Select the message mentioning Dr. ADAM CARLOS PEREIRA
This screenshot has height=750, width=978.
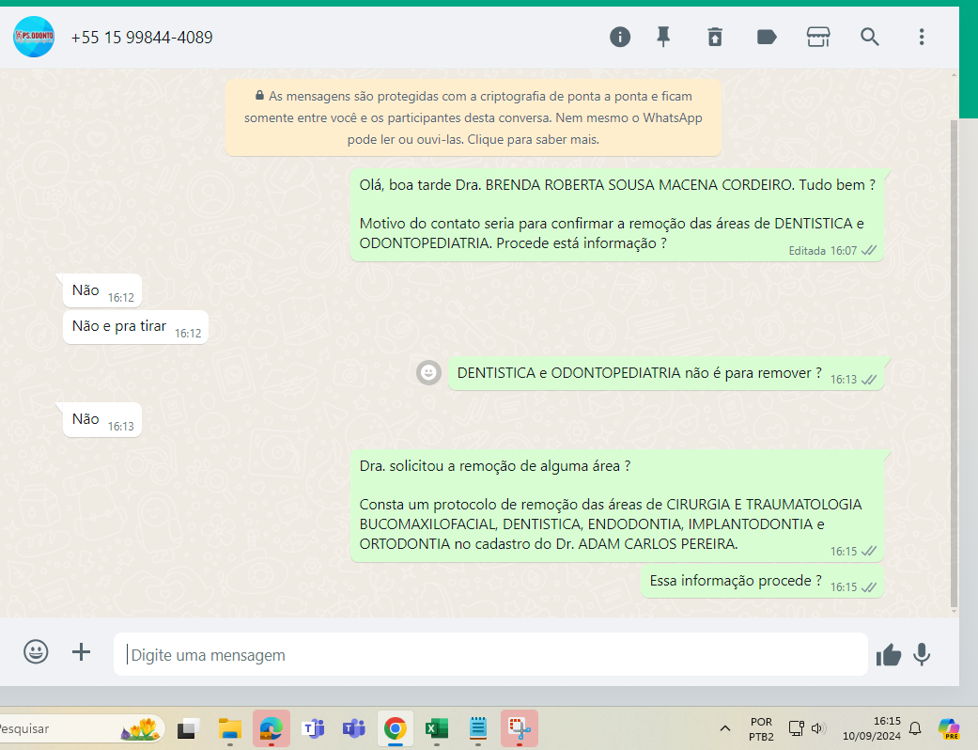(617, 506)
